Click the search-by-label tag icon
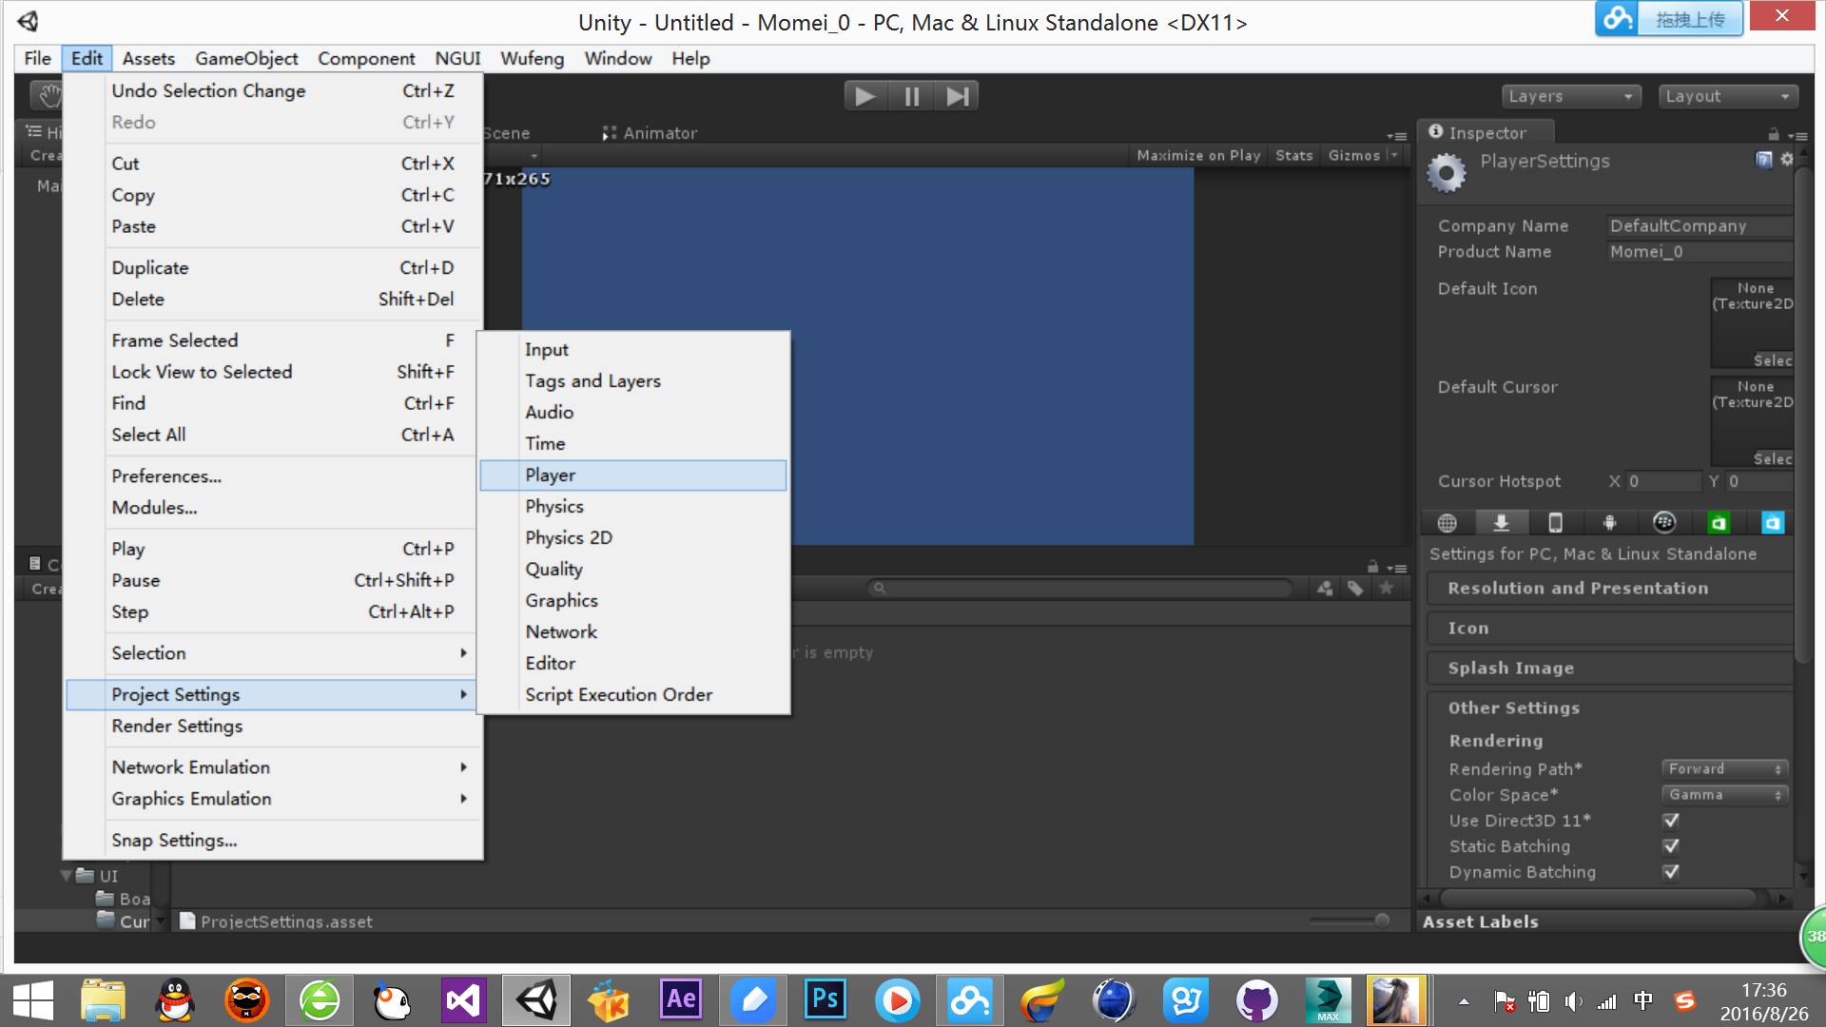Screen dimensions: 1826x1027 1356,589
